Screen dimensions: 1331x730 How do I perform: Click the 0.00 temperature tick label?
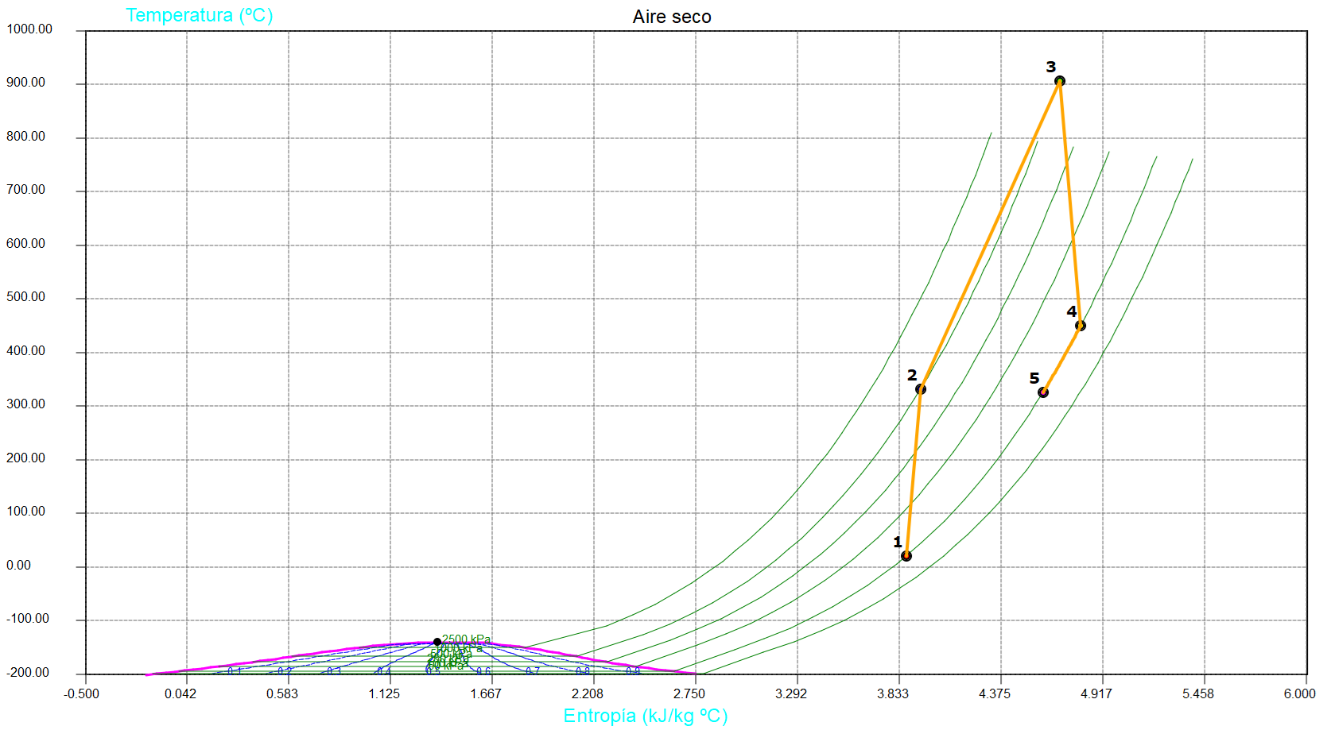pos(18,566)
